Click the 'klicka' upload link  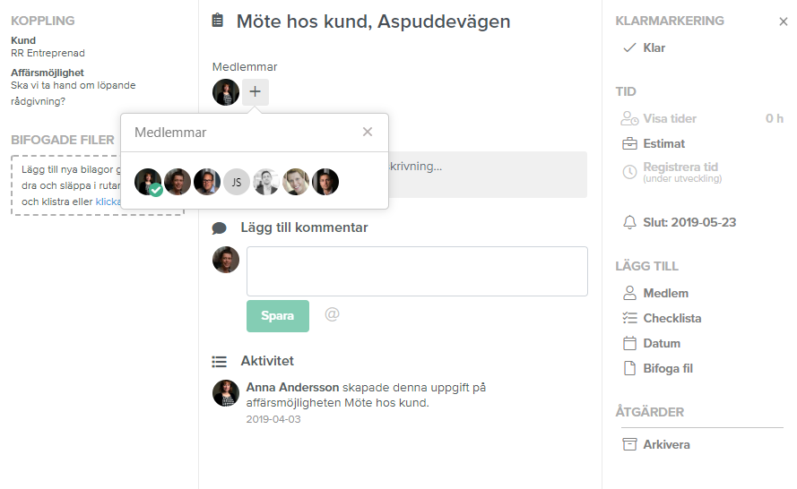coord(108,202)
